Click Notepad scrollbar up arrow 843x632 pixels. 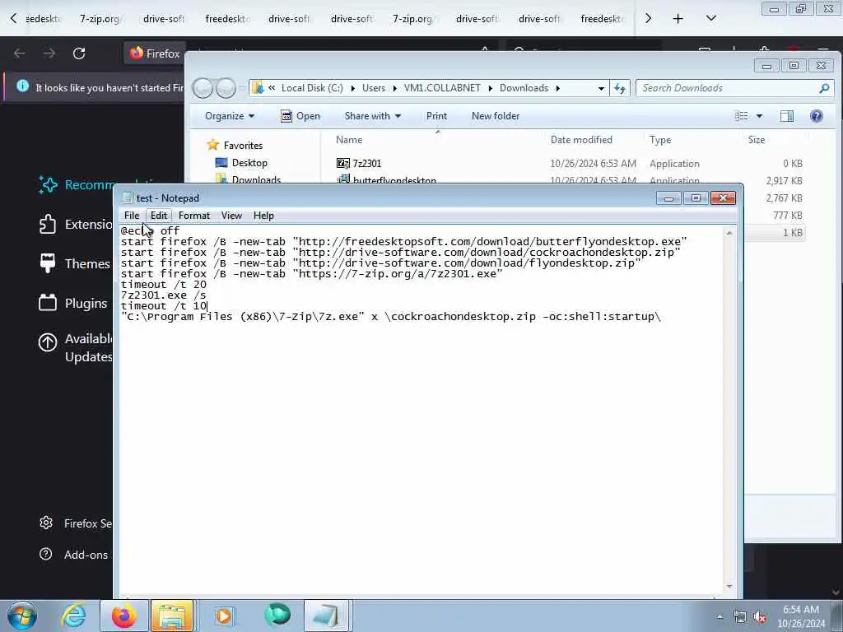coord(729,233)
